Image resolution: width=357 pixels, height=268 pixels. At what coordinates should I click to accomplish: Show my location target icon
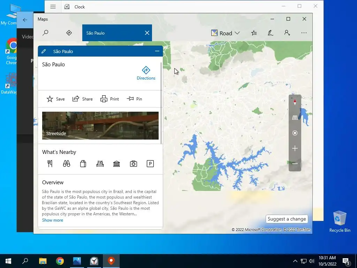click(x=295, y=133)
